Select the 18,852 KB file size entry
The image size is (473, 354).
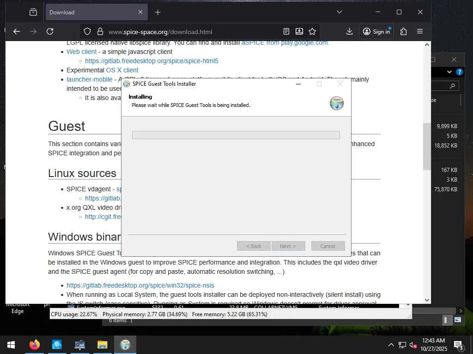coord(446,145)
